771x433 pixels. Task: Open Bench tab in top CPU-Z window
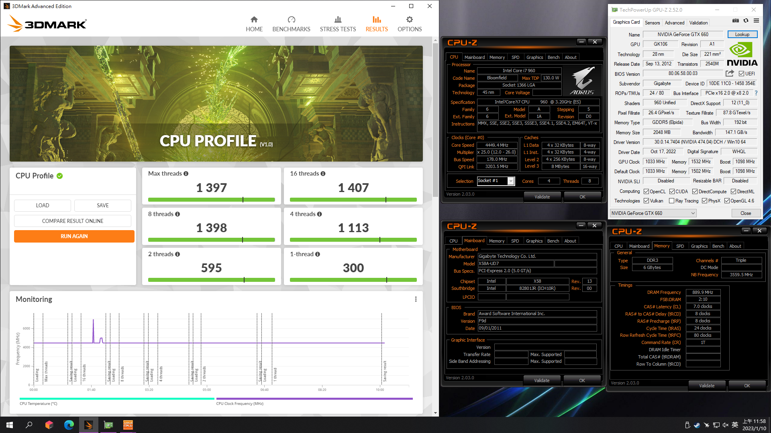pos(553,57)
